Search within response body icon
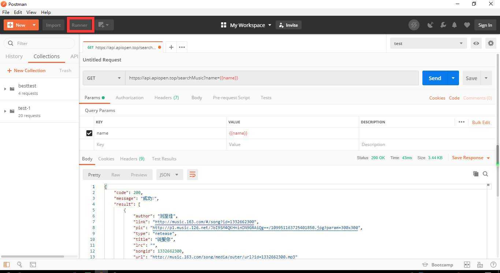The image size is (500, 273). 485,174
